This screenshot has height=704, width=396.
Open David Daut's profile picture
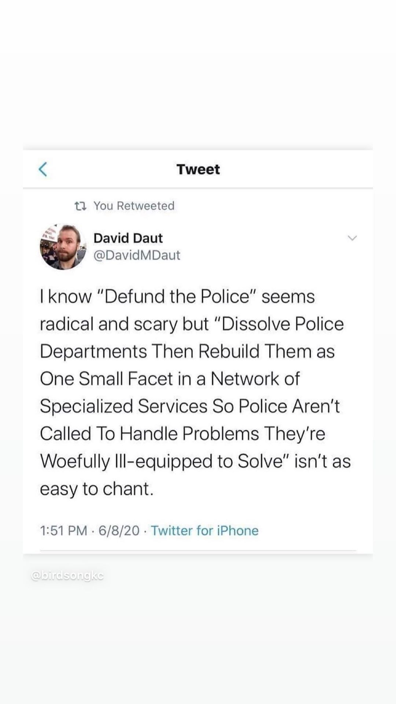63,247
